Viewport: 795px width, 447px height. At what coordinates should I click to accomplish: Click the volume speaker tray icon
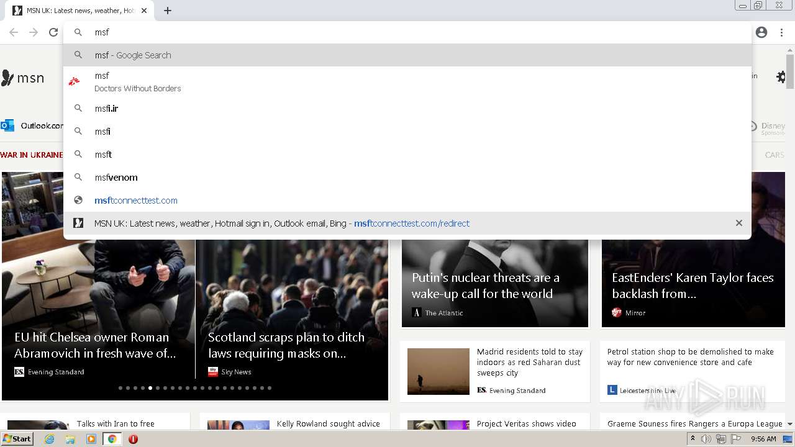706,439
